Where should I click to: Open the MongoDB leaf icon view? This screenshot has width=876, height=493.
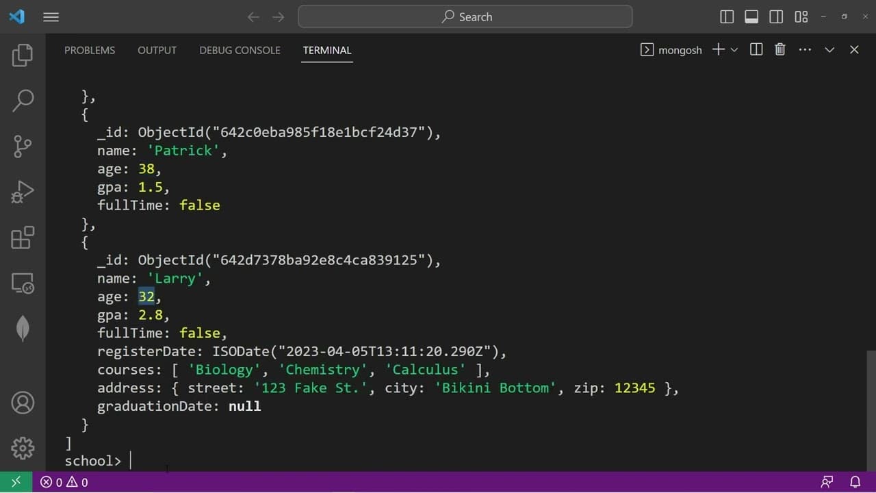[x=23, y=329]
